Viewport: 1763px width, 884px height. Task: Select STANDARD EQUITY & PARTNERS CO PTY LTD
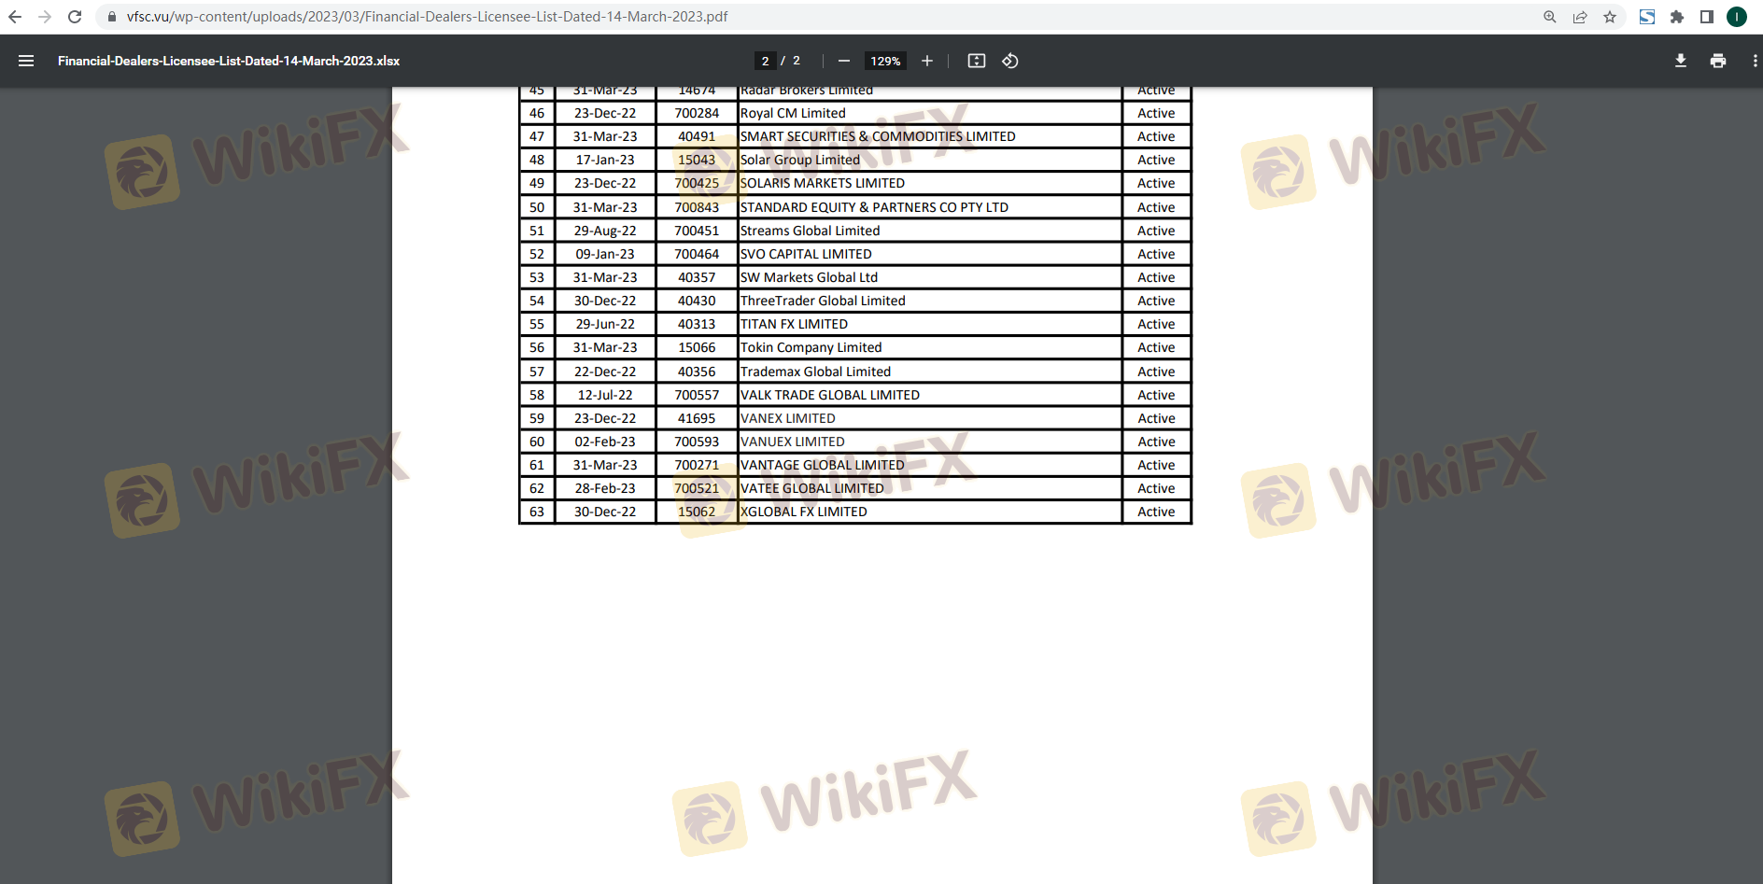pos(874,207)
